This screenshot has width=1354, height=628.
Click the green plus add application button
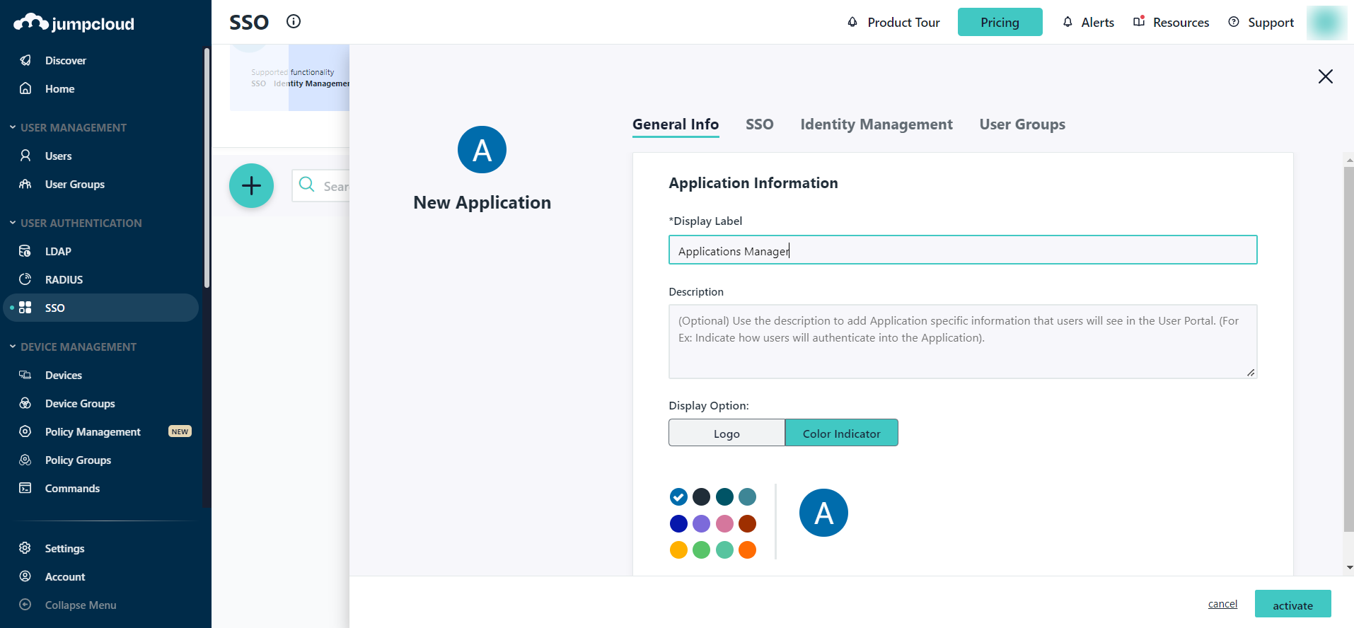[251, 186]
